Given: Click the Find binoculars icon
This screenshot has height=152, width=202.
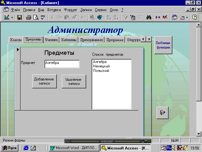Looking at the screenshot, I should tap(150, 17).
